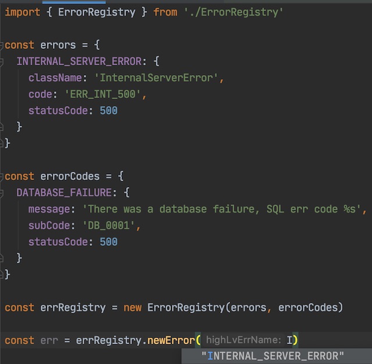Click the DATABASE_FAILURE key
The image size is (372, 364).
click(x=64, y=193)
